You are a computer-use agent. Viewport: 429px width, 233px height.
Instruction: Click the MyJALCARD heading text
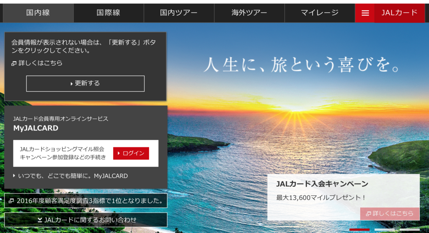(x=36, y=128)
